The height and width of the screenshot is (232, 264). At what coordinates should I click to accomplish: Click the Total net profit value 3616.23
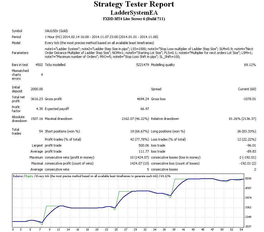pyautogui.click(x=37, y=99)
